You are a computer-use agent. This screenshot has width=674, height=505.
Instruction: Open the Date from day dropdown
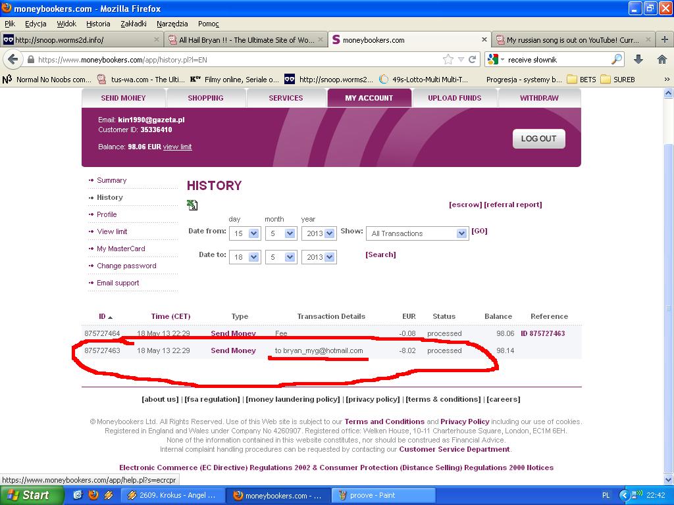click(x=245, y=233)
